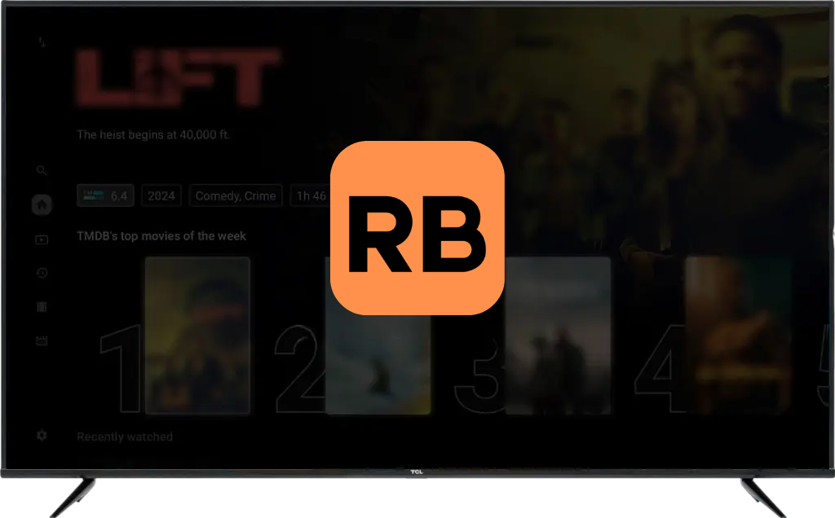The image size is (835, 518).
Task: Click the up-down arrows icon at top left
Action: click(x=42, y=42)
